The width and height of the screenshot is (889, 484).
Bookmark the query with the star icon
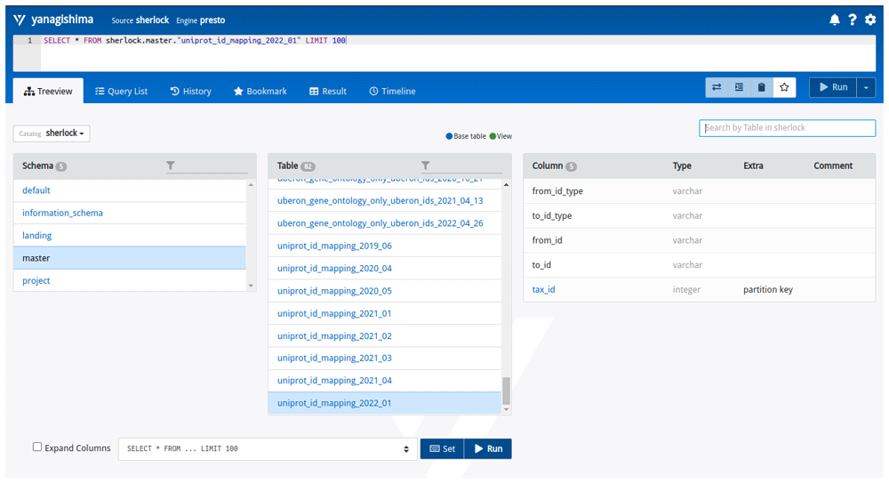point(784,87)
